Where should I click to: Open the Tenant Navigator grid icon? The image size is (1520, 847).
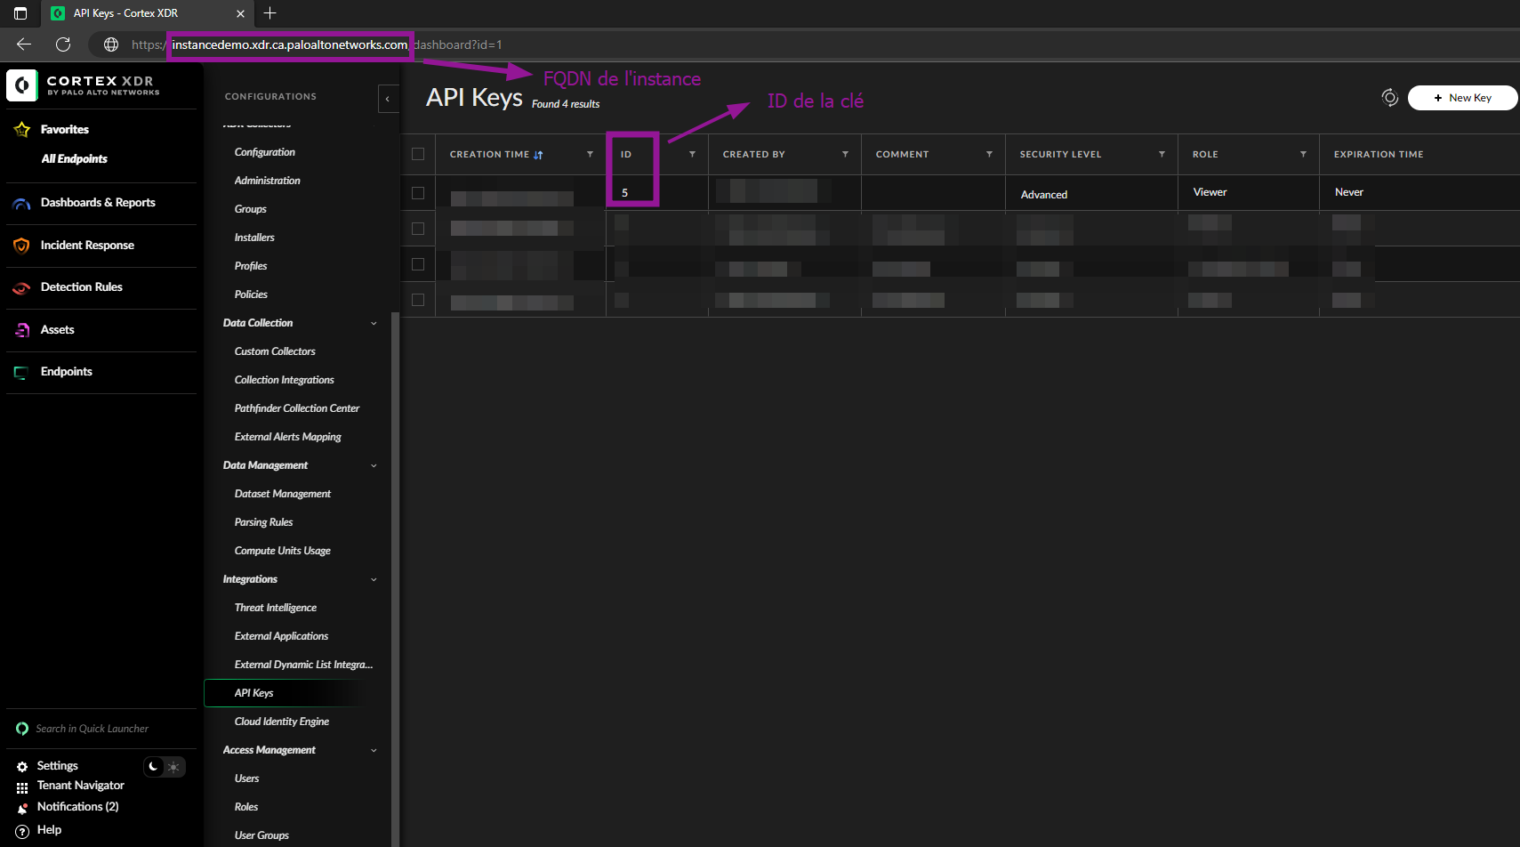point(22,787)
